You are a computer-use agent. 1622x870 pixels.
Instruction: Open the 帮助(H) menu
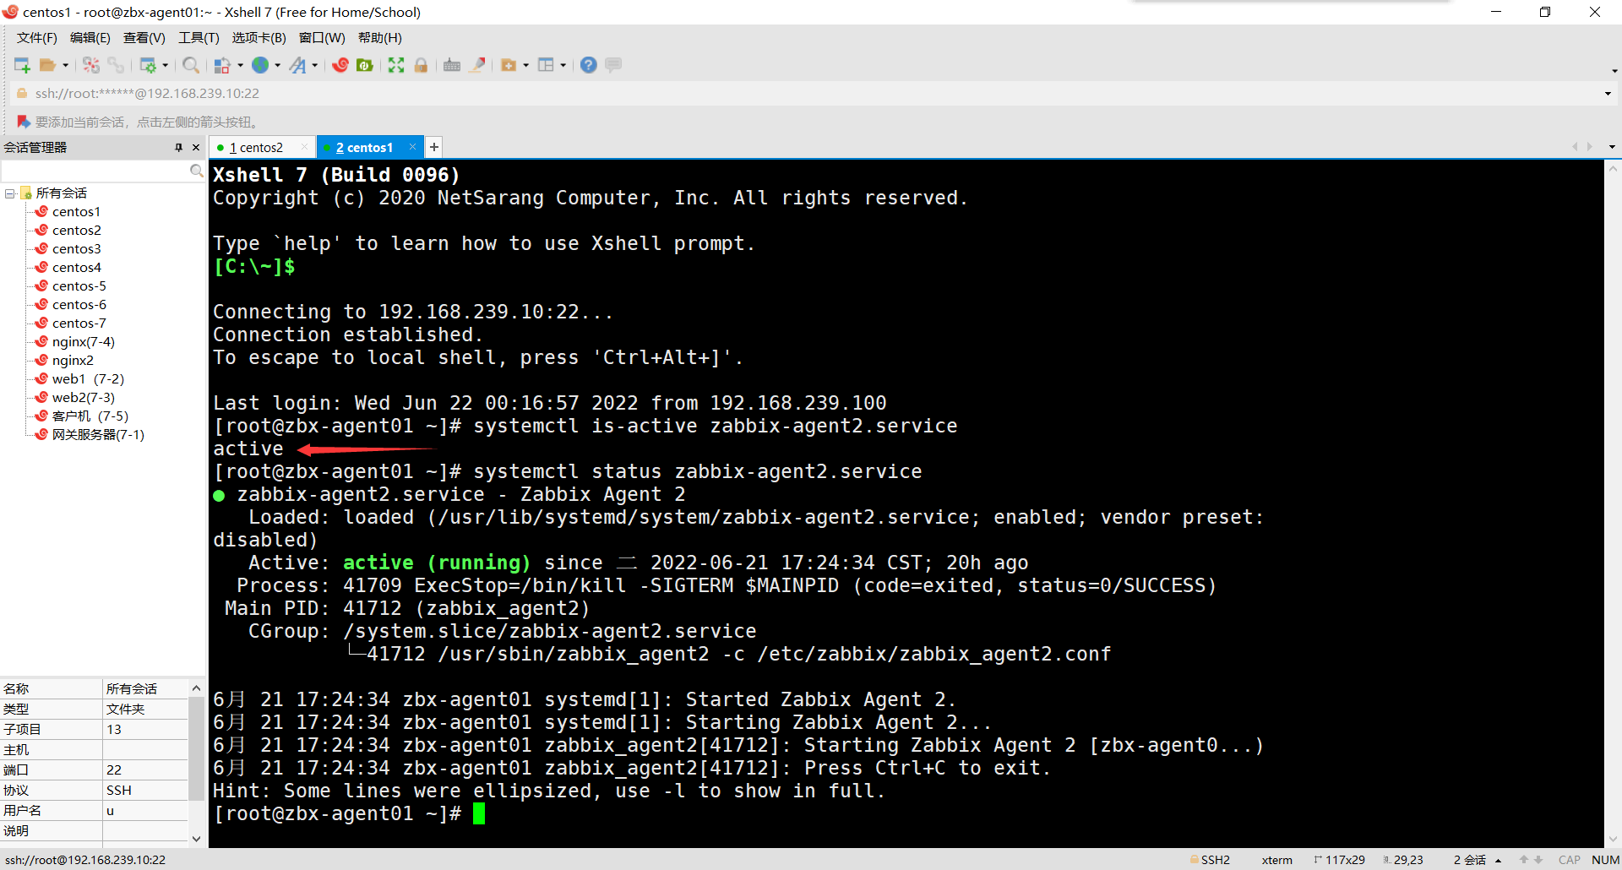[x=380, y=38]
